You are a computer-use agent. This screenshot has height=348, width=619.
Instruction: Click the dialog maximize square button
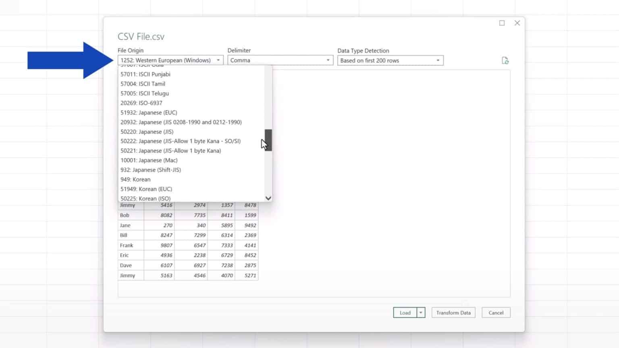[502, 23]
